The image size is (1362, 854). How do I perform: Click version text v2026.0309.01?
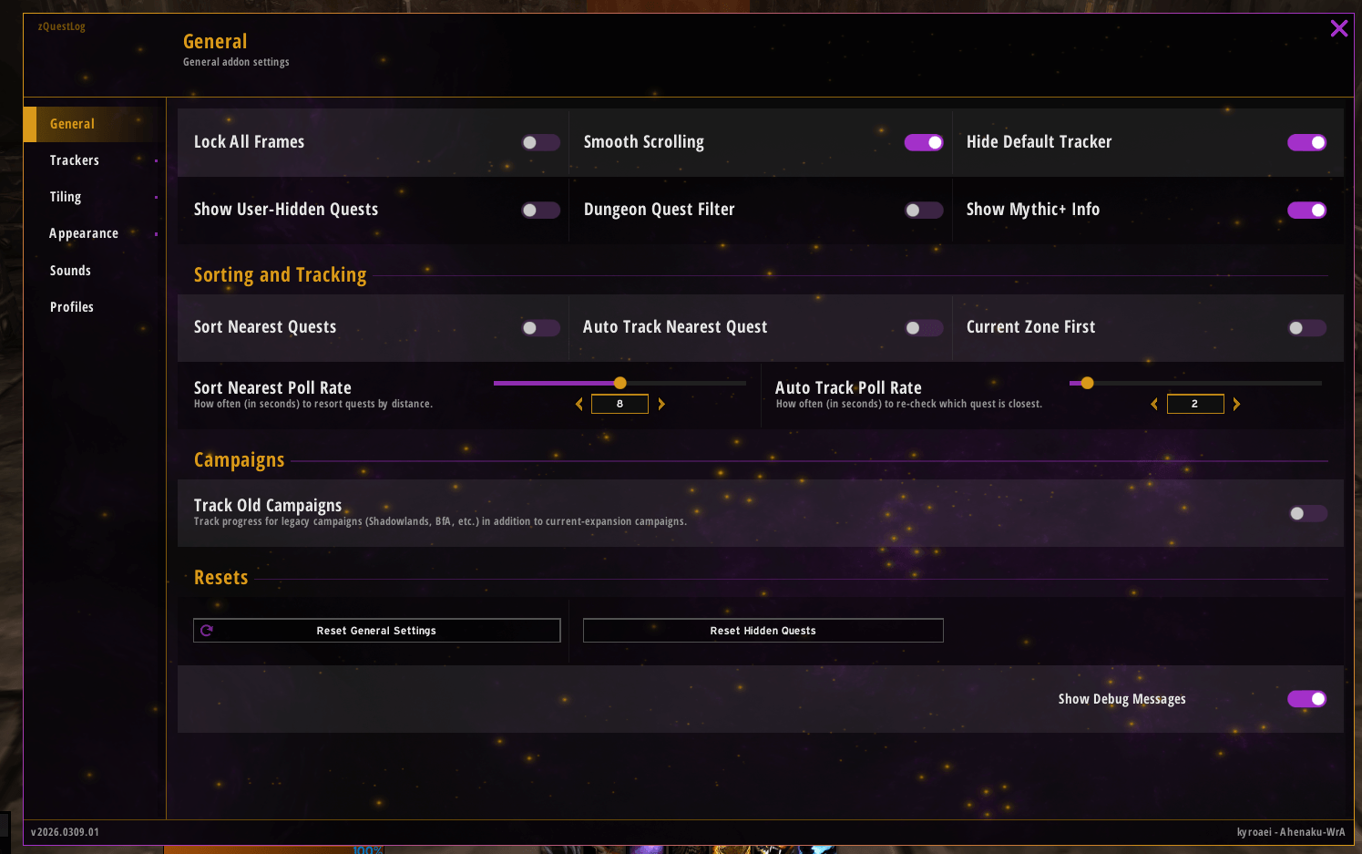[x=65, y=832]
